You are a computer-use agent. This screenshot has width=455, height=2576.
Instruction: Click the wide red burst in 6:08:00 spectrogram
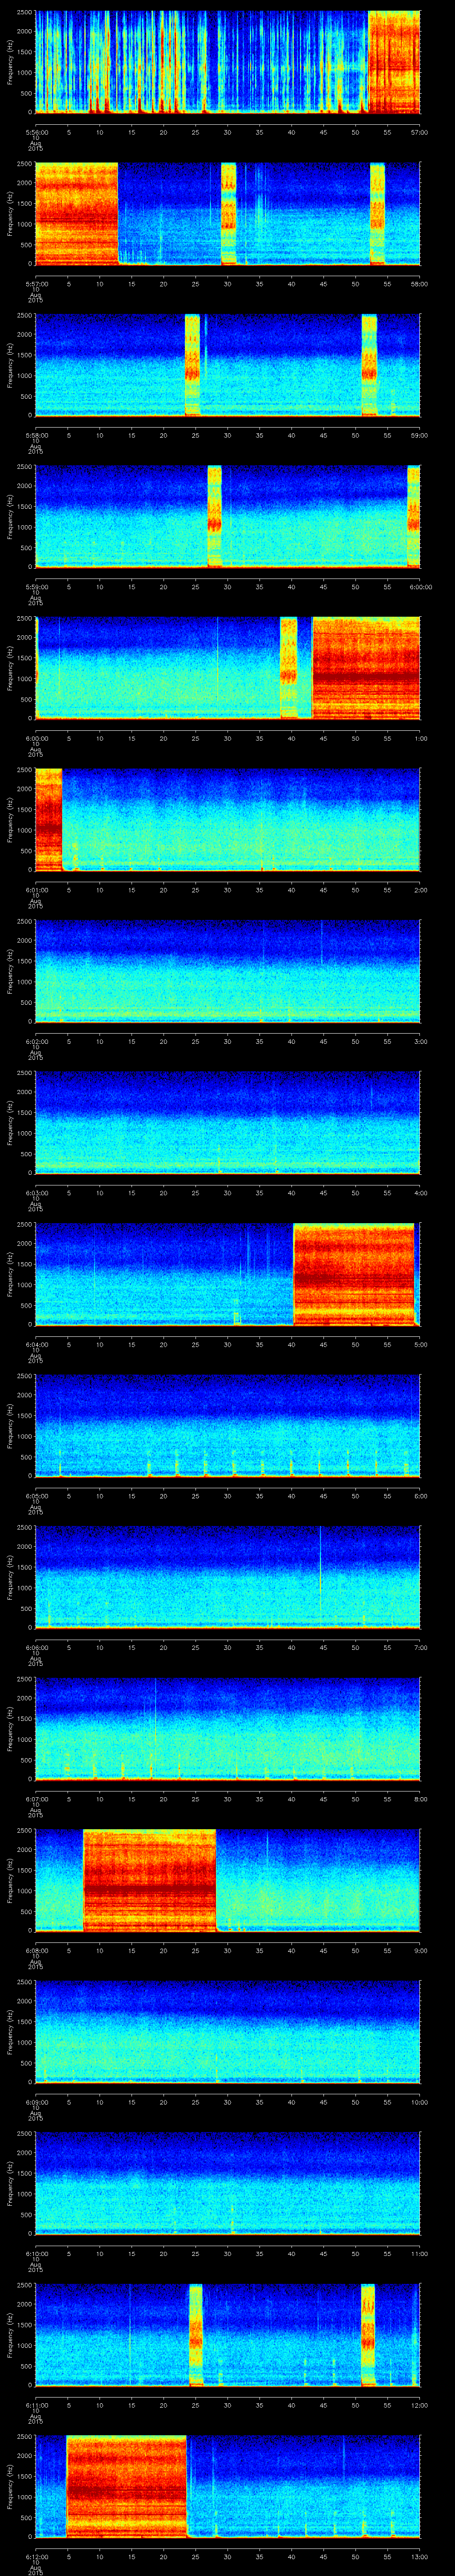point(149,1879)
